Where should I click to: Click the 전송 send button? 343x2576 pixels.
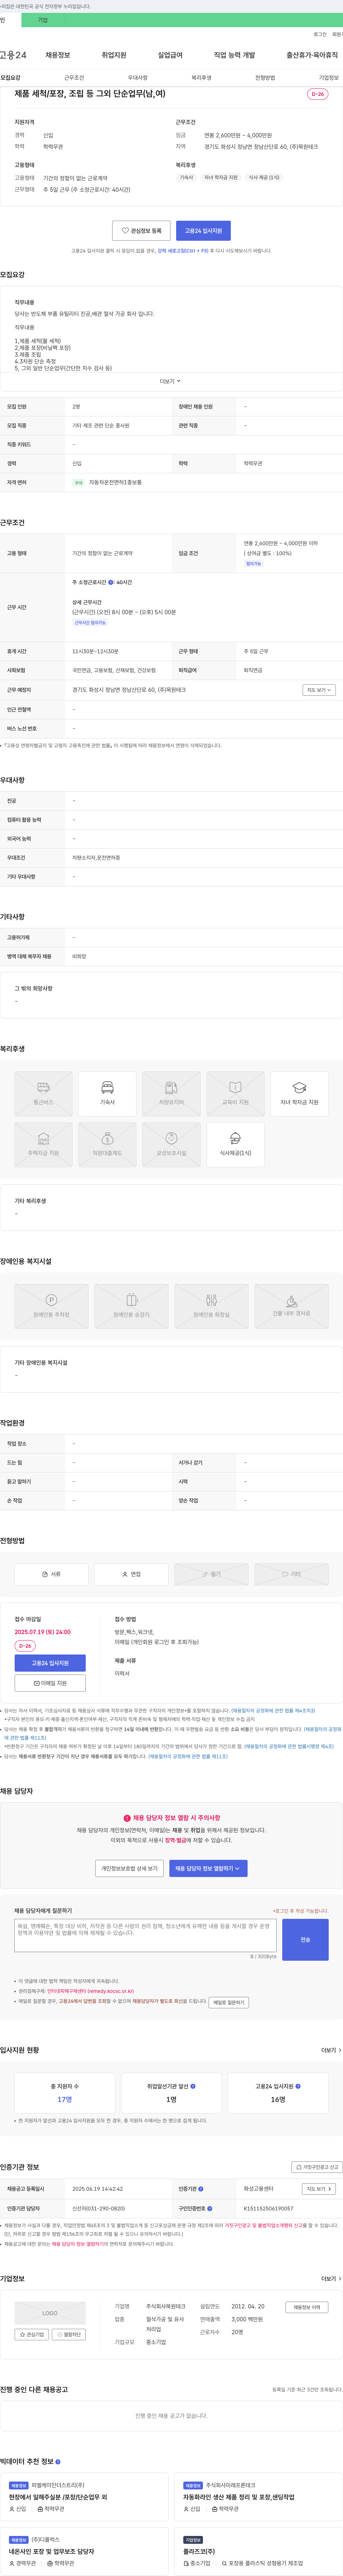[305, 1940]
